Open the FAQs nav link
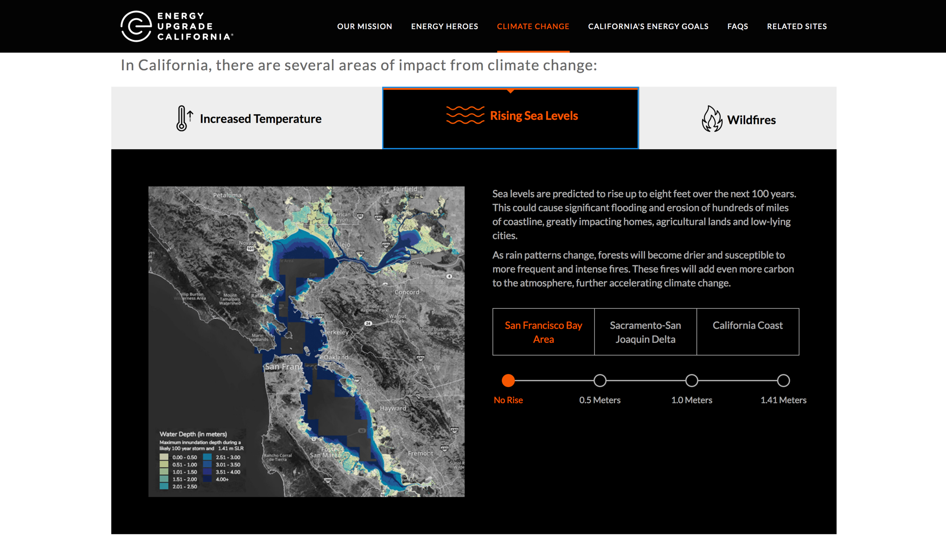The image size is (946, 545). click(x=738, y=26)
